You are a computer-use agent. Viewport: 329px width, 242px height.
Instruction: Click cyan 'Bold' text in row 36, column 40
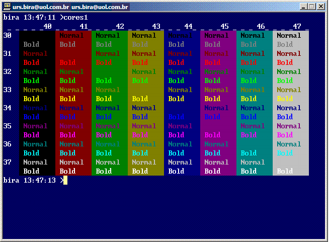coord(32,153)
